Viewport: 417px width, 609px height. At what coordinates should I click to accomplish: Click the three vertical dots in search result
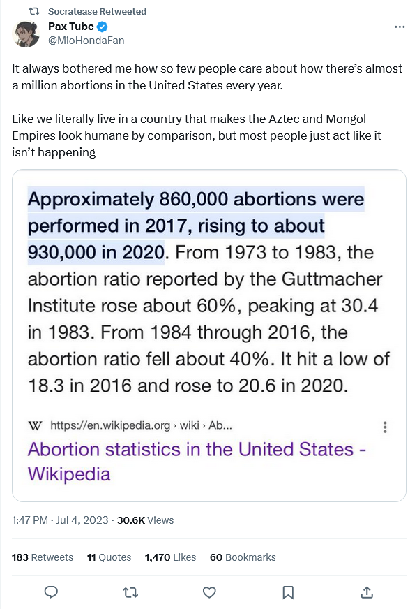(385, 427)
